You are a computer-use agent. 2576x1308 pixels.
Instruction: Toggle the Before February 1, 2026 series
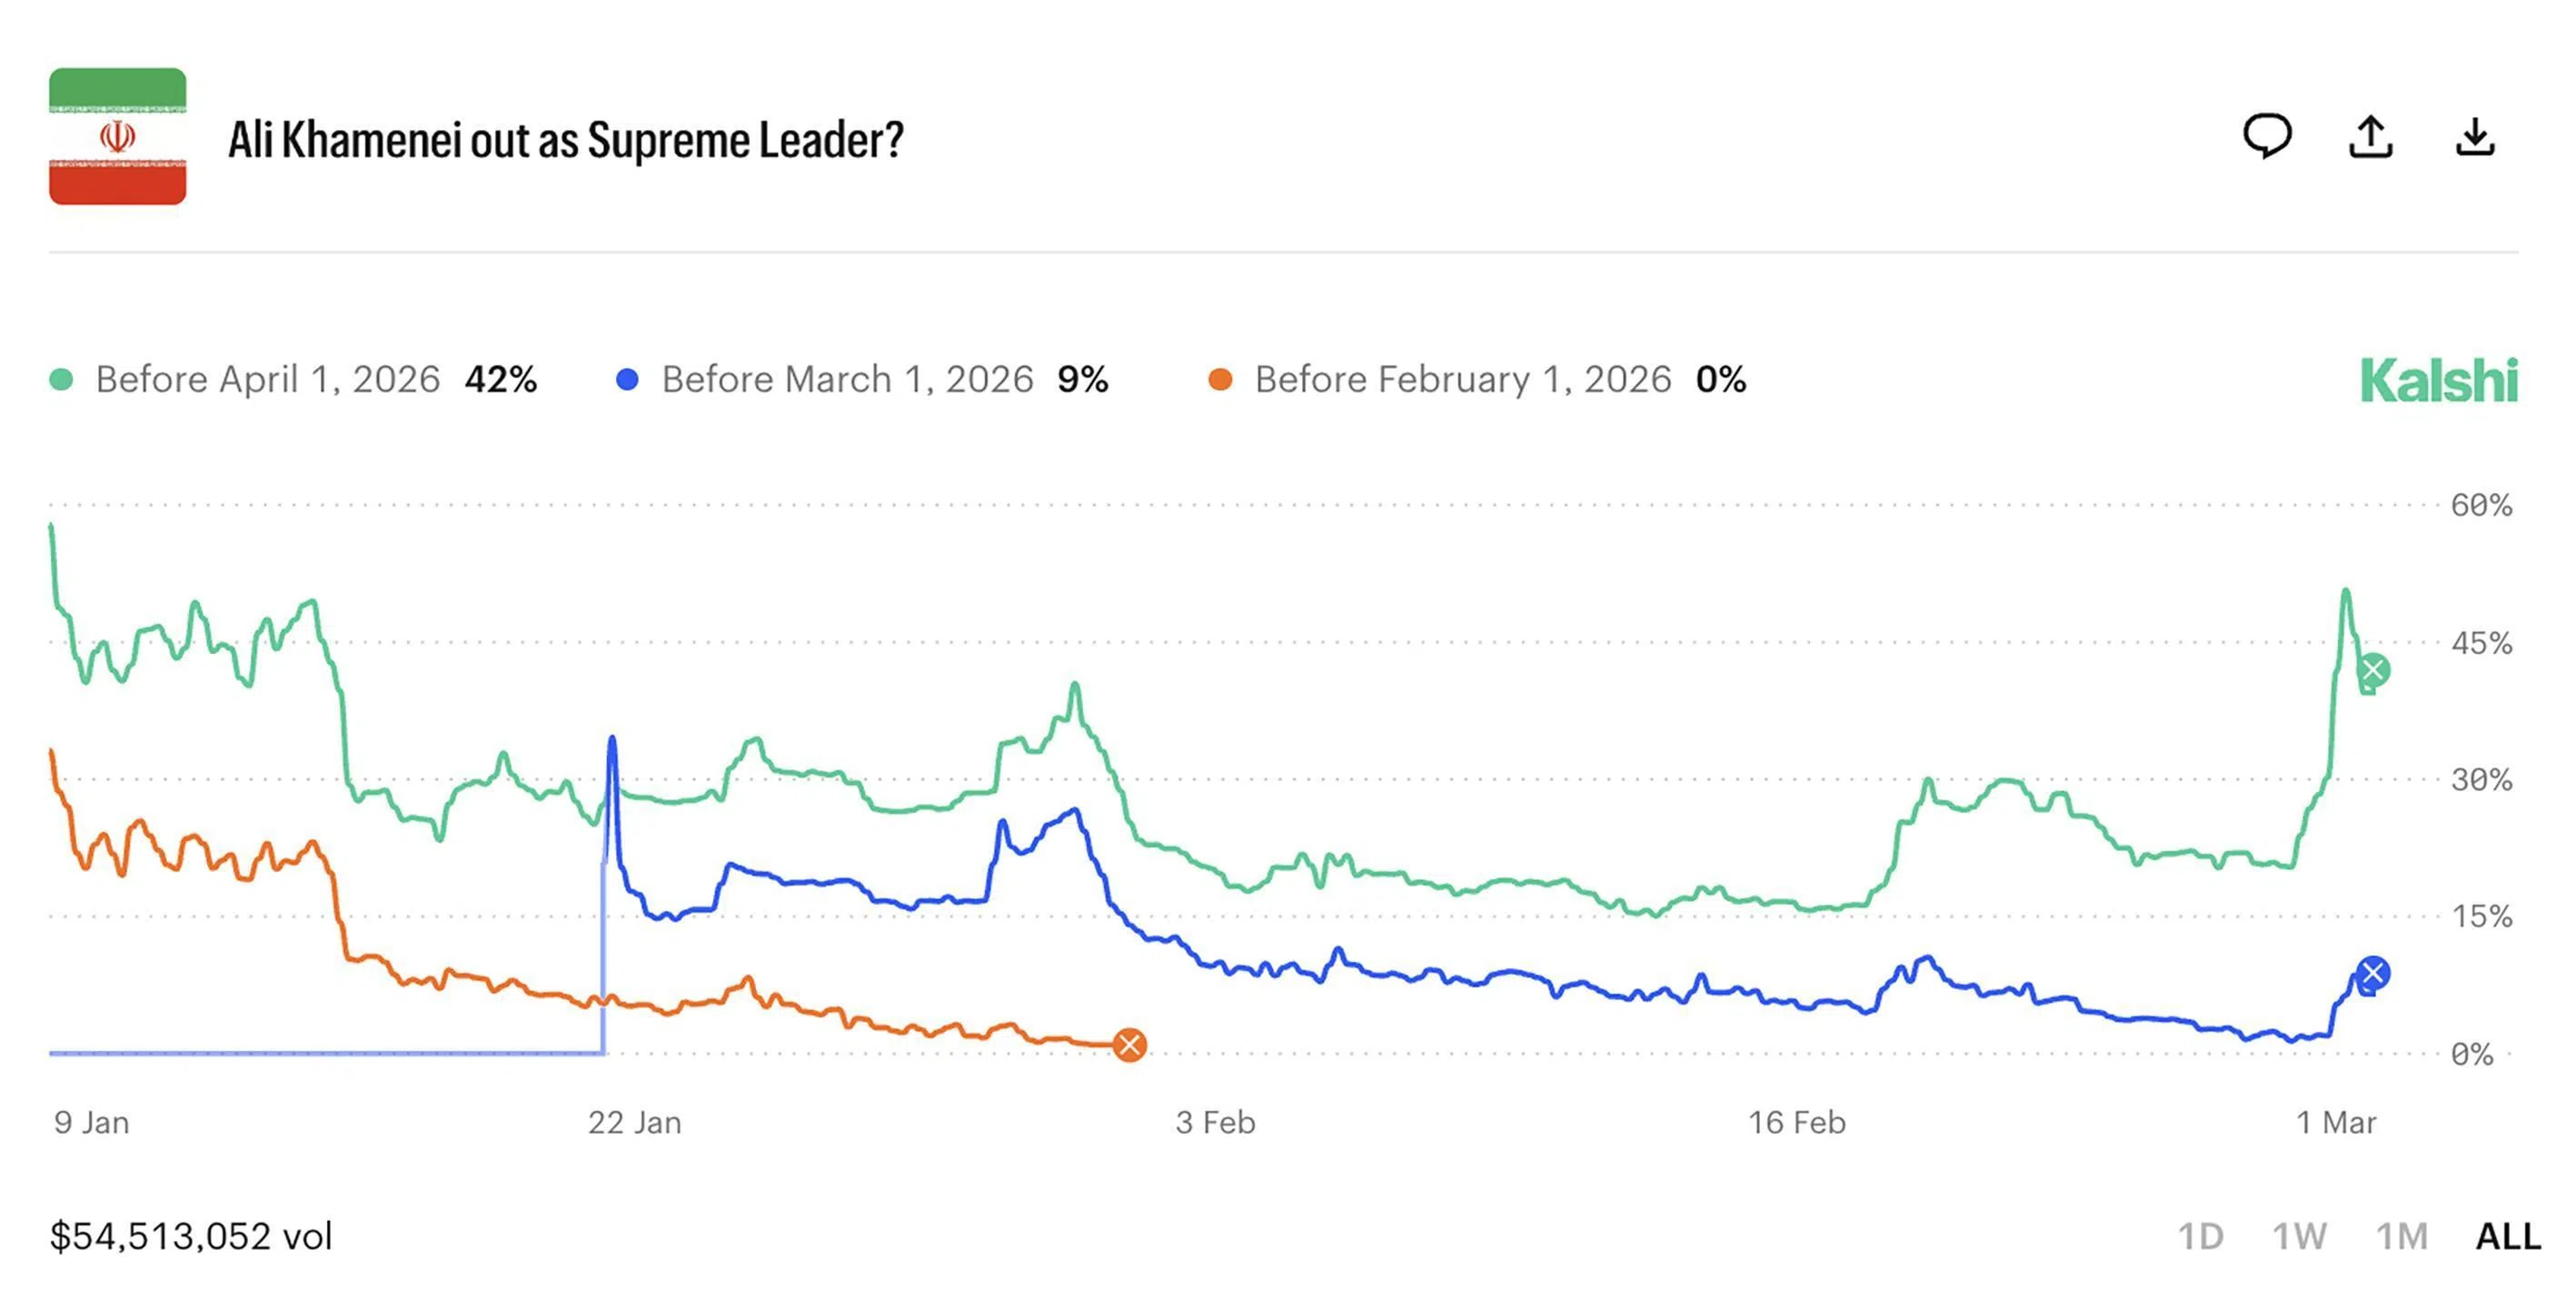pos(1463,380)
